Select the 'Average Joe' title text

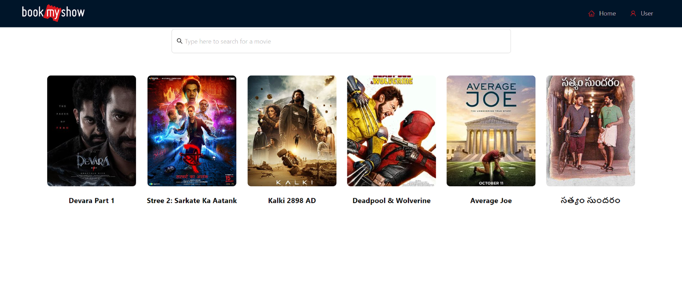point(491,201)
